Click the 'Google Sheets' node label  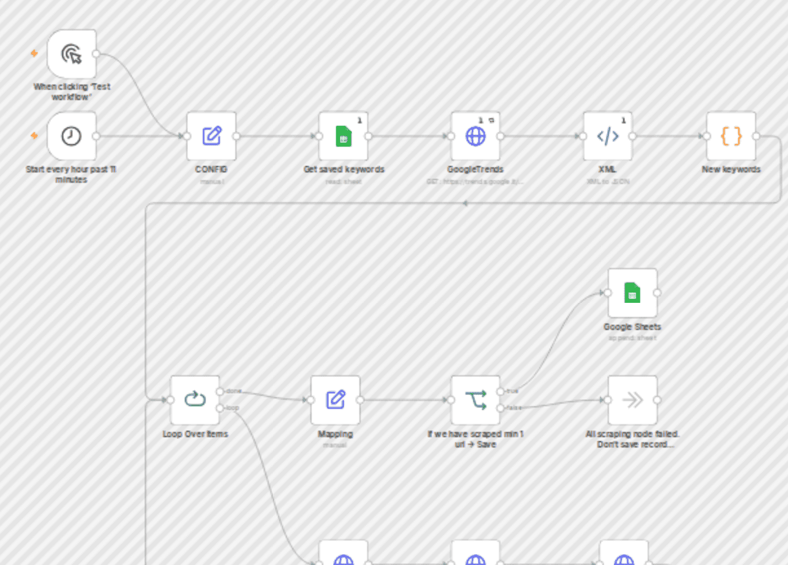(633, 326)
